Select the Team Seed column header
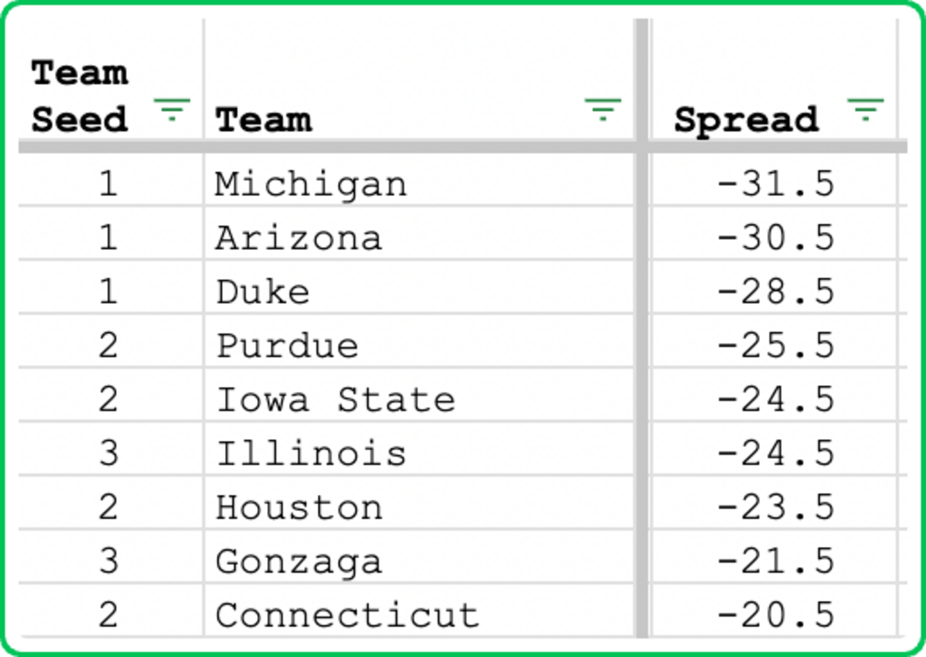The image size is (926, 657). tap(80, 96)
